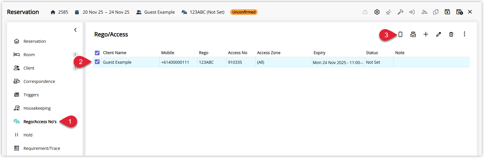Click the signature icon

point(424,12)
